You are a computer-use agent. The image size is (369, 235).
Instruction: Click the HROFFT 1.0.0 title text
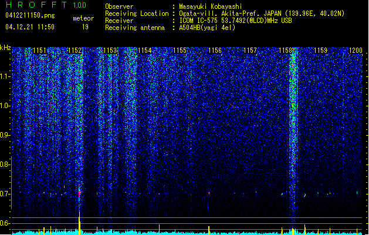pyautogui.click(x=46, y=5)
